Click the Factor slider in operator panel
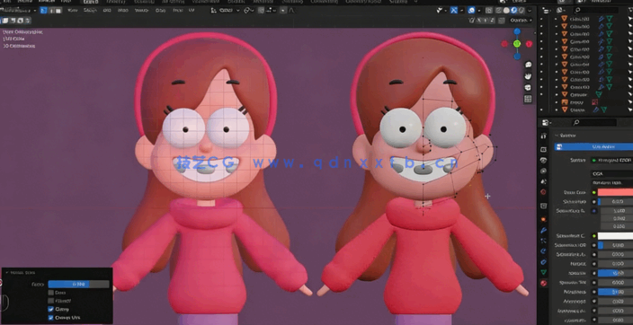The image size is (633, 325). tap(79, 285)
